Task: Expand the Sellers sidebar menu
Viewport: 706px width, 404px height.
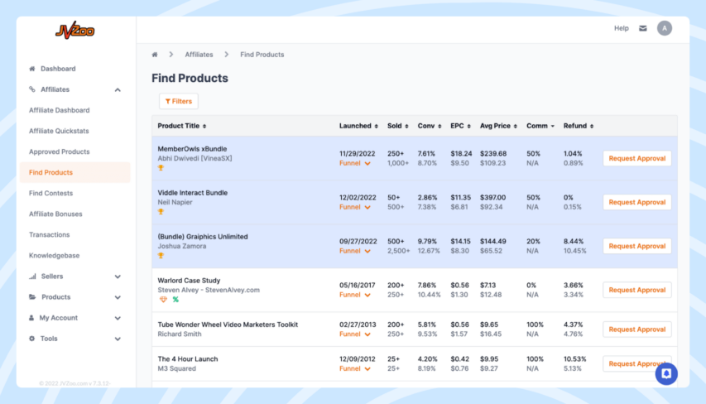Action: [118, 277]
